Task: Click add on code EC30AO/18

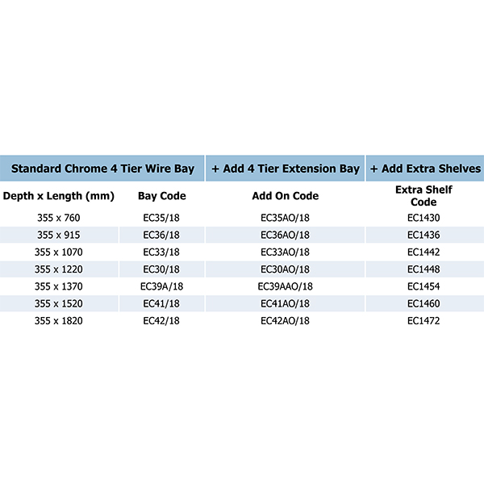Action: [x=285, y=269]
